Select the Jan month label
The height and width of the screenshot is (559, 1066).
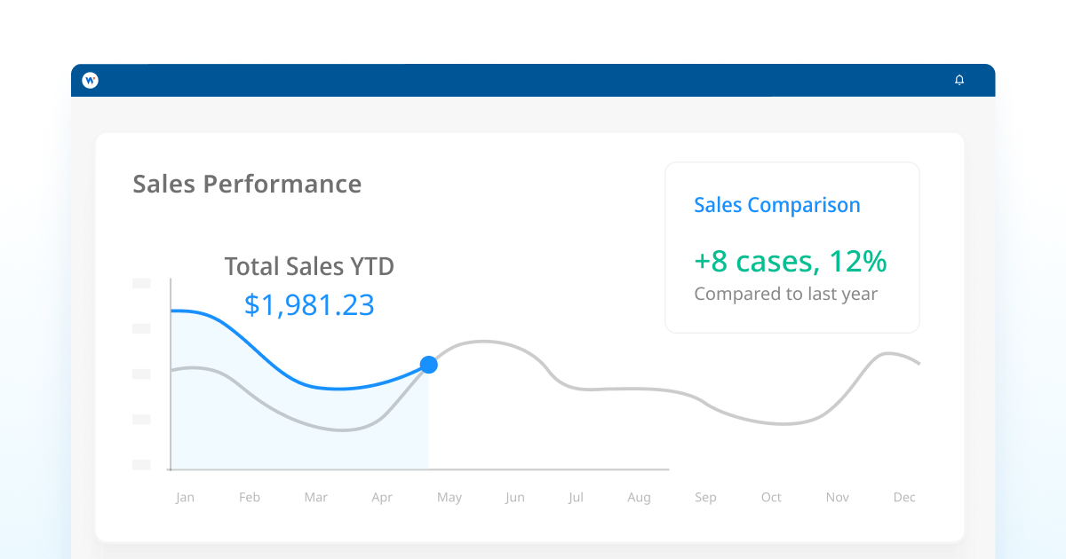(x=185, y=498)
